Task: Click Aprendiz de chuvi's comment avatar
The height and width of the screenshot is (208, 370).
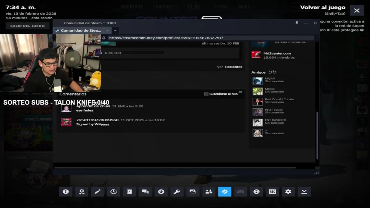Action: click(66, 109)
